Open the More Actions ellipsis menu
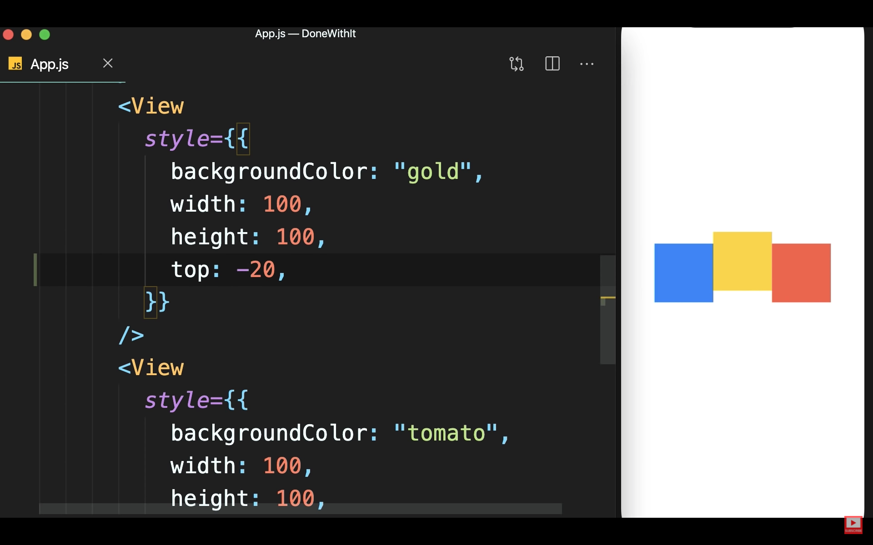The height and width of the screenshot is (545, 873). pyautogui.click(x=587, y=64)
